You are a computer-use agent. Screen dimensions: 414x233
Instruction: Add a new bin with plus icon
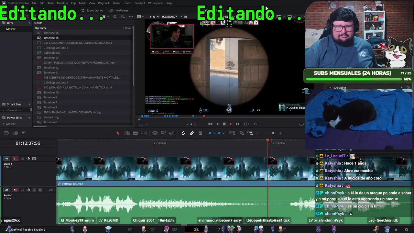29,23
